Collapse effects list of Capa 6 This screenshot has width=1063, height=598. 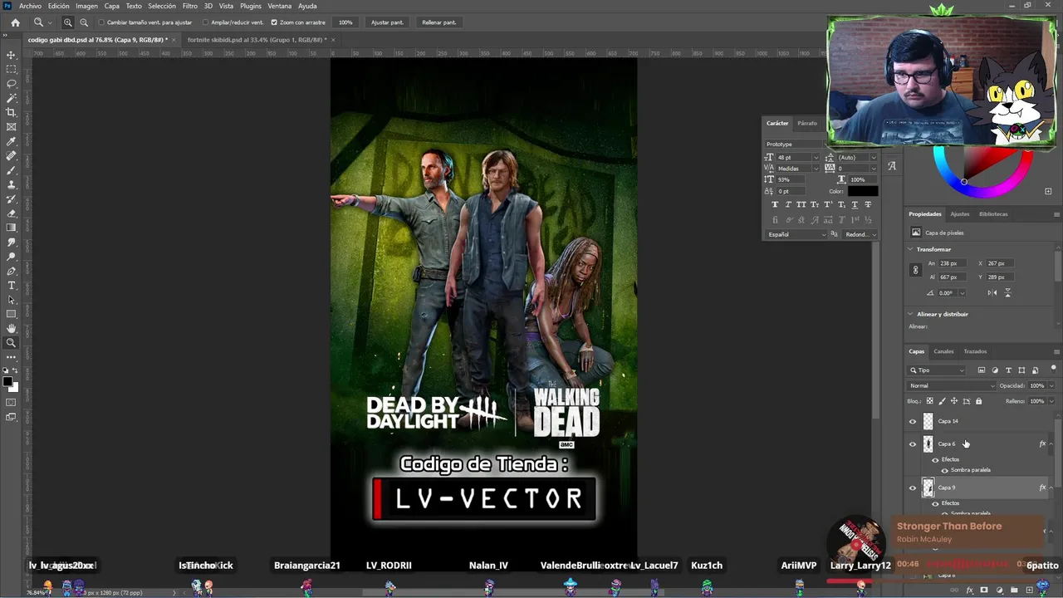coord(1052,444)
